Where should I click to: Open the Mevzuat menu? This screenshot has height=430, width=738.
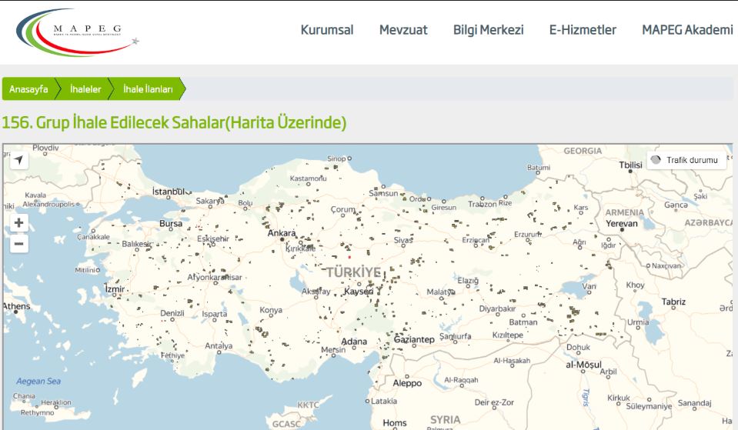tap(403, 30)
